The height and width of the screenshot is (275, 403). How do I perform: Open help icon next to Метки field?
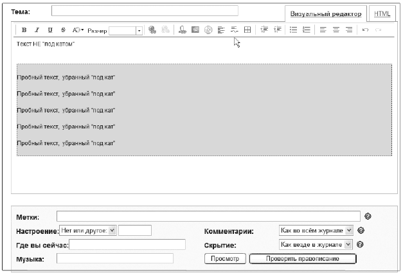[x=368, y=217]
